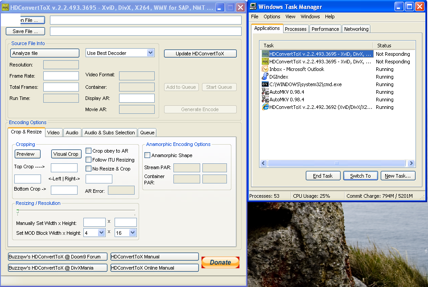Click the icon of the highlighted HDConvertToX task row
This screenshot has height=287, width=428.
point(265,54)
